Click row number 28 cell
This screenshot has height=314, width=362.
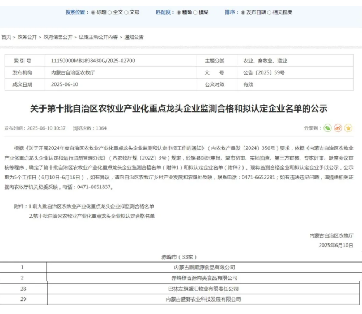[23, 289]
